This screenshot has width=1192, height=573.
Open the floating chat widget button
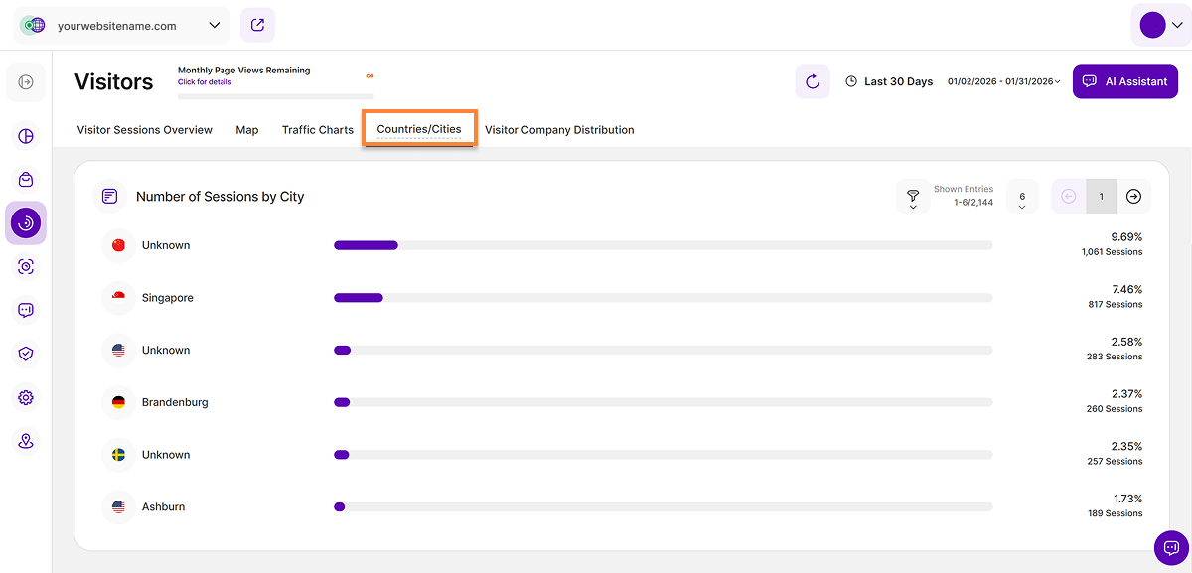coord(1170,547)
